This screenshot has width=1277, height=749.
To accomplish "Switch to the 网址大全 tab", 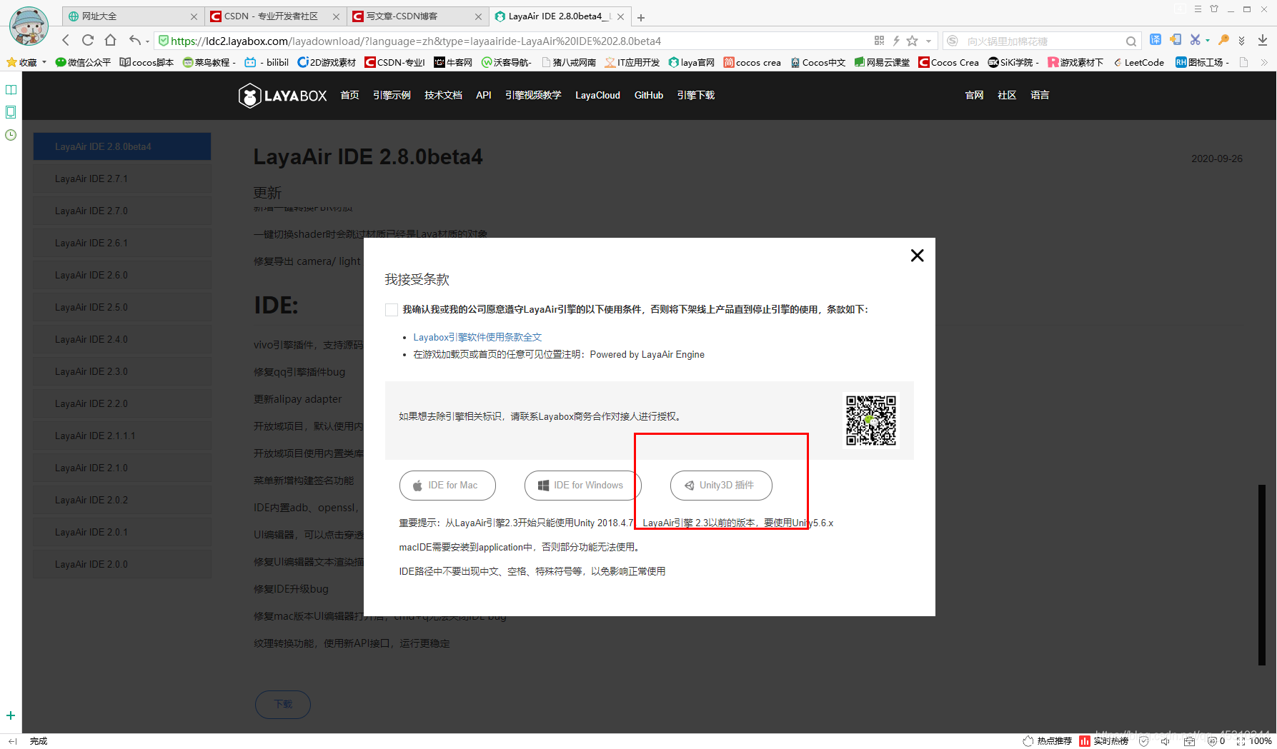I will tap(129, 16).
